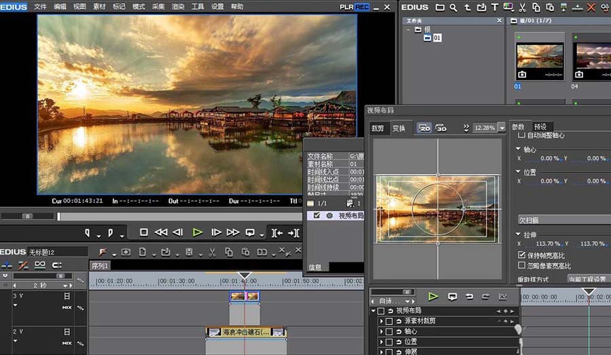Screen dimensions: 611x355
Task: Expand the 源素材裁剪 keyframe row
Action: click(x=382, y=321)
